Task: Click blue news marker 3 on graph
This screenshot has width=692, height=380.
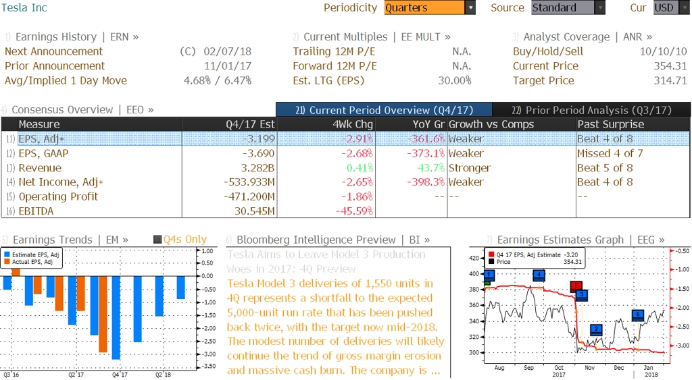Action: [x=582, y=294]
